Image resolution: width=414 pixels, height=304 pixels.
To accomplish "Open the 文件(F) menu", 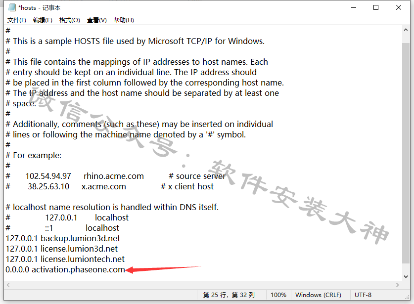I will coord(16,20).
